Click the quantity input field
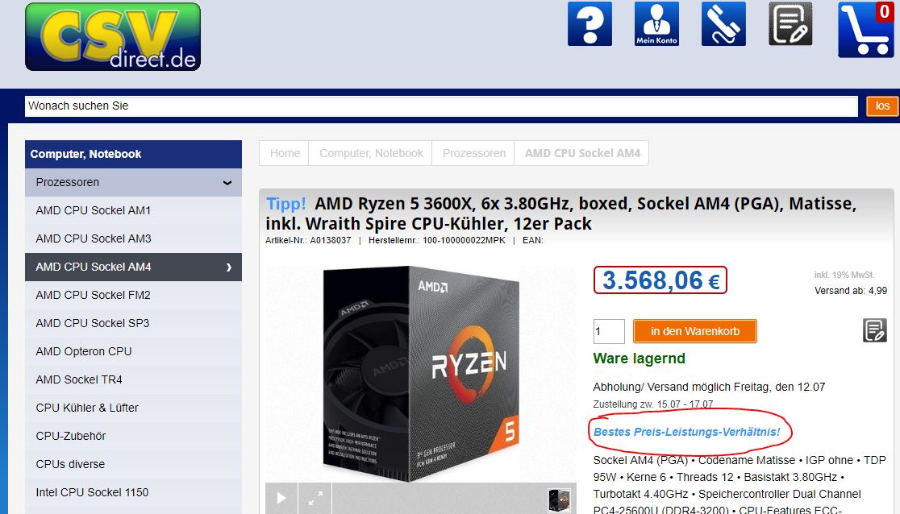The height and width of the screenshot is (514, 900). pyautogui.click(x=608, y=331)
